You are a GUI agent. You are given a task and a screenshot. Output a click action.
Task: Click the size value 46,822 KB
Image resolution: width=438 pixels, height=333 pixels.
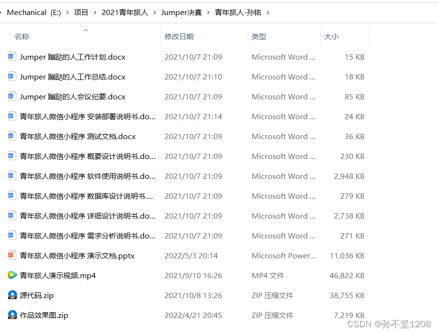(x=347, y=276)
